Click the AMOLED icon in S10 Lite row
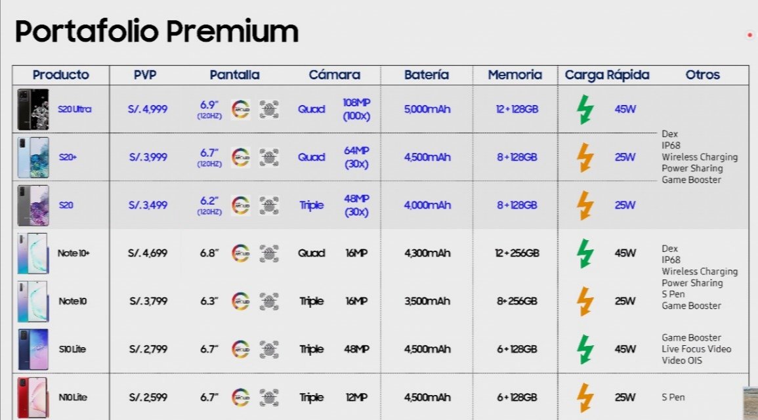This screenshot has height=420, width=758. pos(240,349)
